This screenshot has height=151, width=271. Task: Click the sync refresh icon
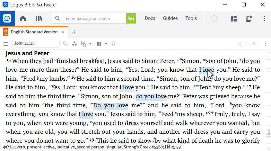pos(214,18)
